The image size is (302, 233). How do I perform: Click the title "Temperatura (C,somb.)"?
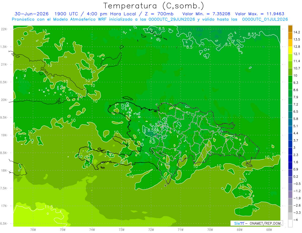point(154,6)
